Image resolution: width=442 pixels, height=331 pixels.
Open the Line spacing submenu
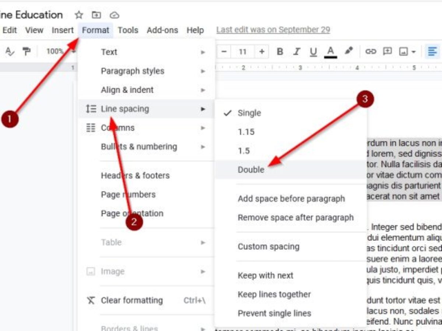pos(146,109)
